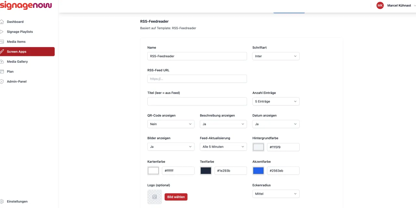Image resolution: width=416 pixels, height=208 pixels.
Task: Open the Beschreibung anzeigen dropdown
Action: tap(223, 124)
